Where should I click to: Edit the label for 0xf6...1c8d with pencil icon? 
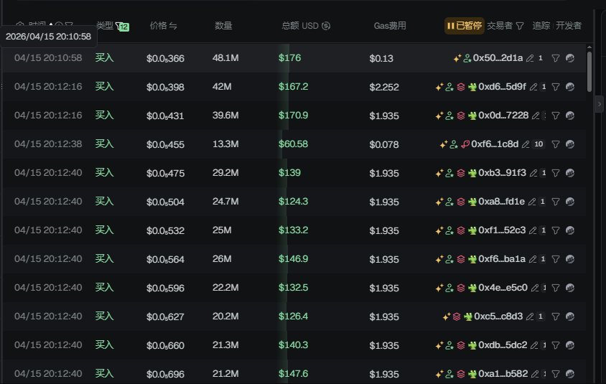[526, 144]
